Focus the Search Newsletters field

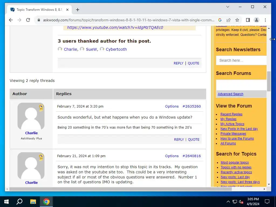241,60
